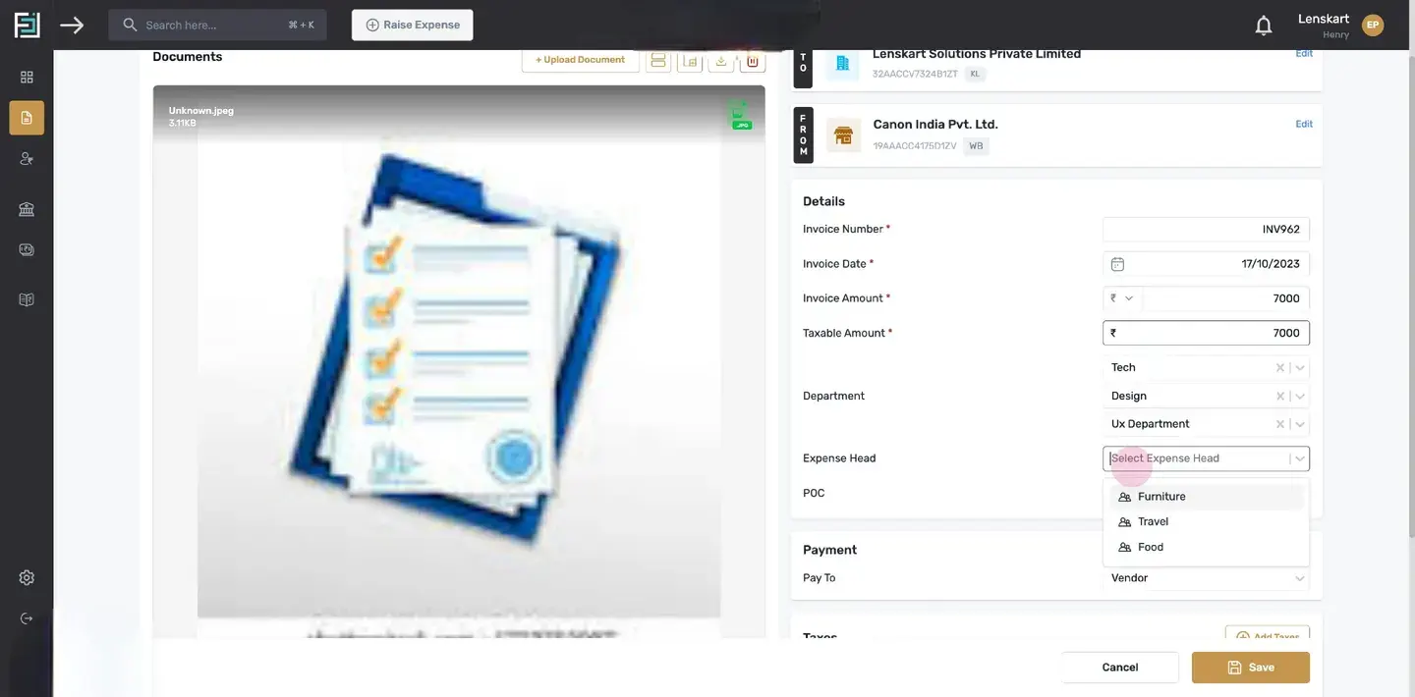Click the WB state tag
1415x697 pixels.
click(x=976, y=146)
